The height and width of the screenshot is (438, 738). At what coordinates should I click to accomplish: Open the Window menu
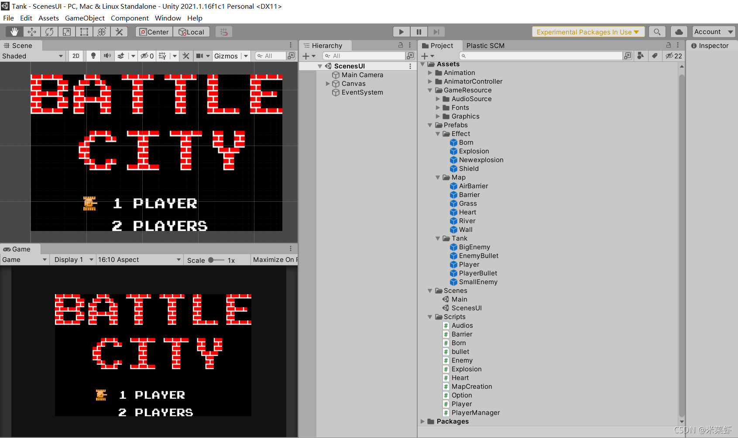pyautogui.click(x=168, y=18)
